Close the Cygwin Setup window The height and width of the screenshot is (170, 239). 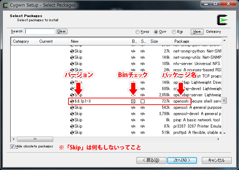(228, 4)
